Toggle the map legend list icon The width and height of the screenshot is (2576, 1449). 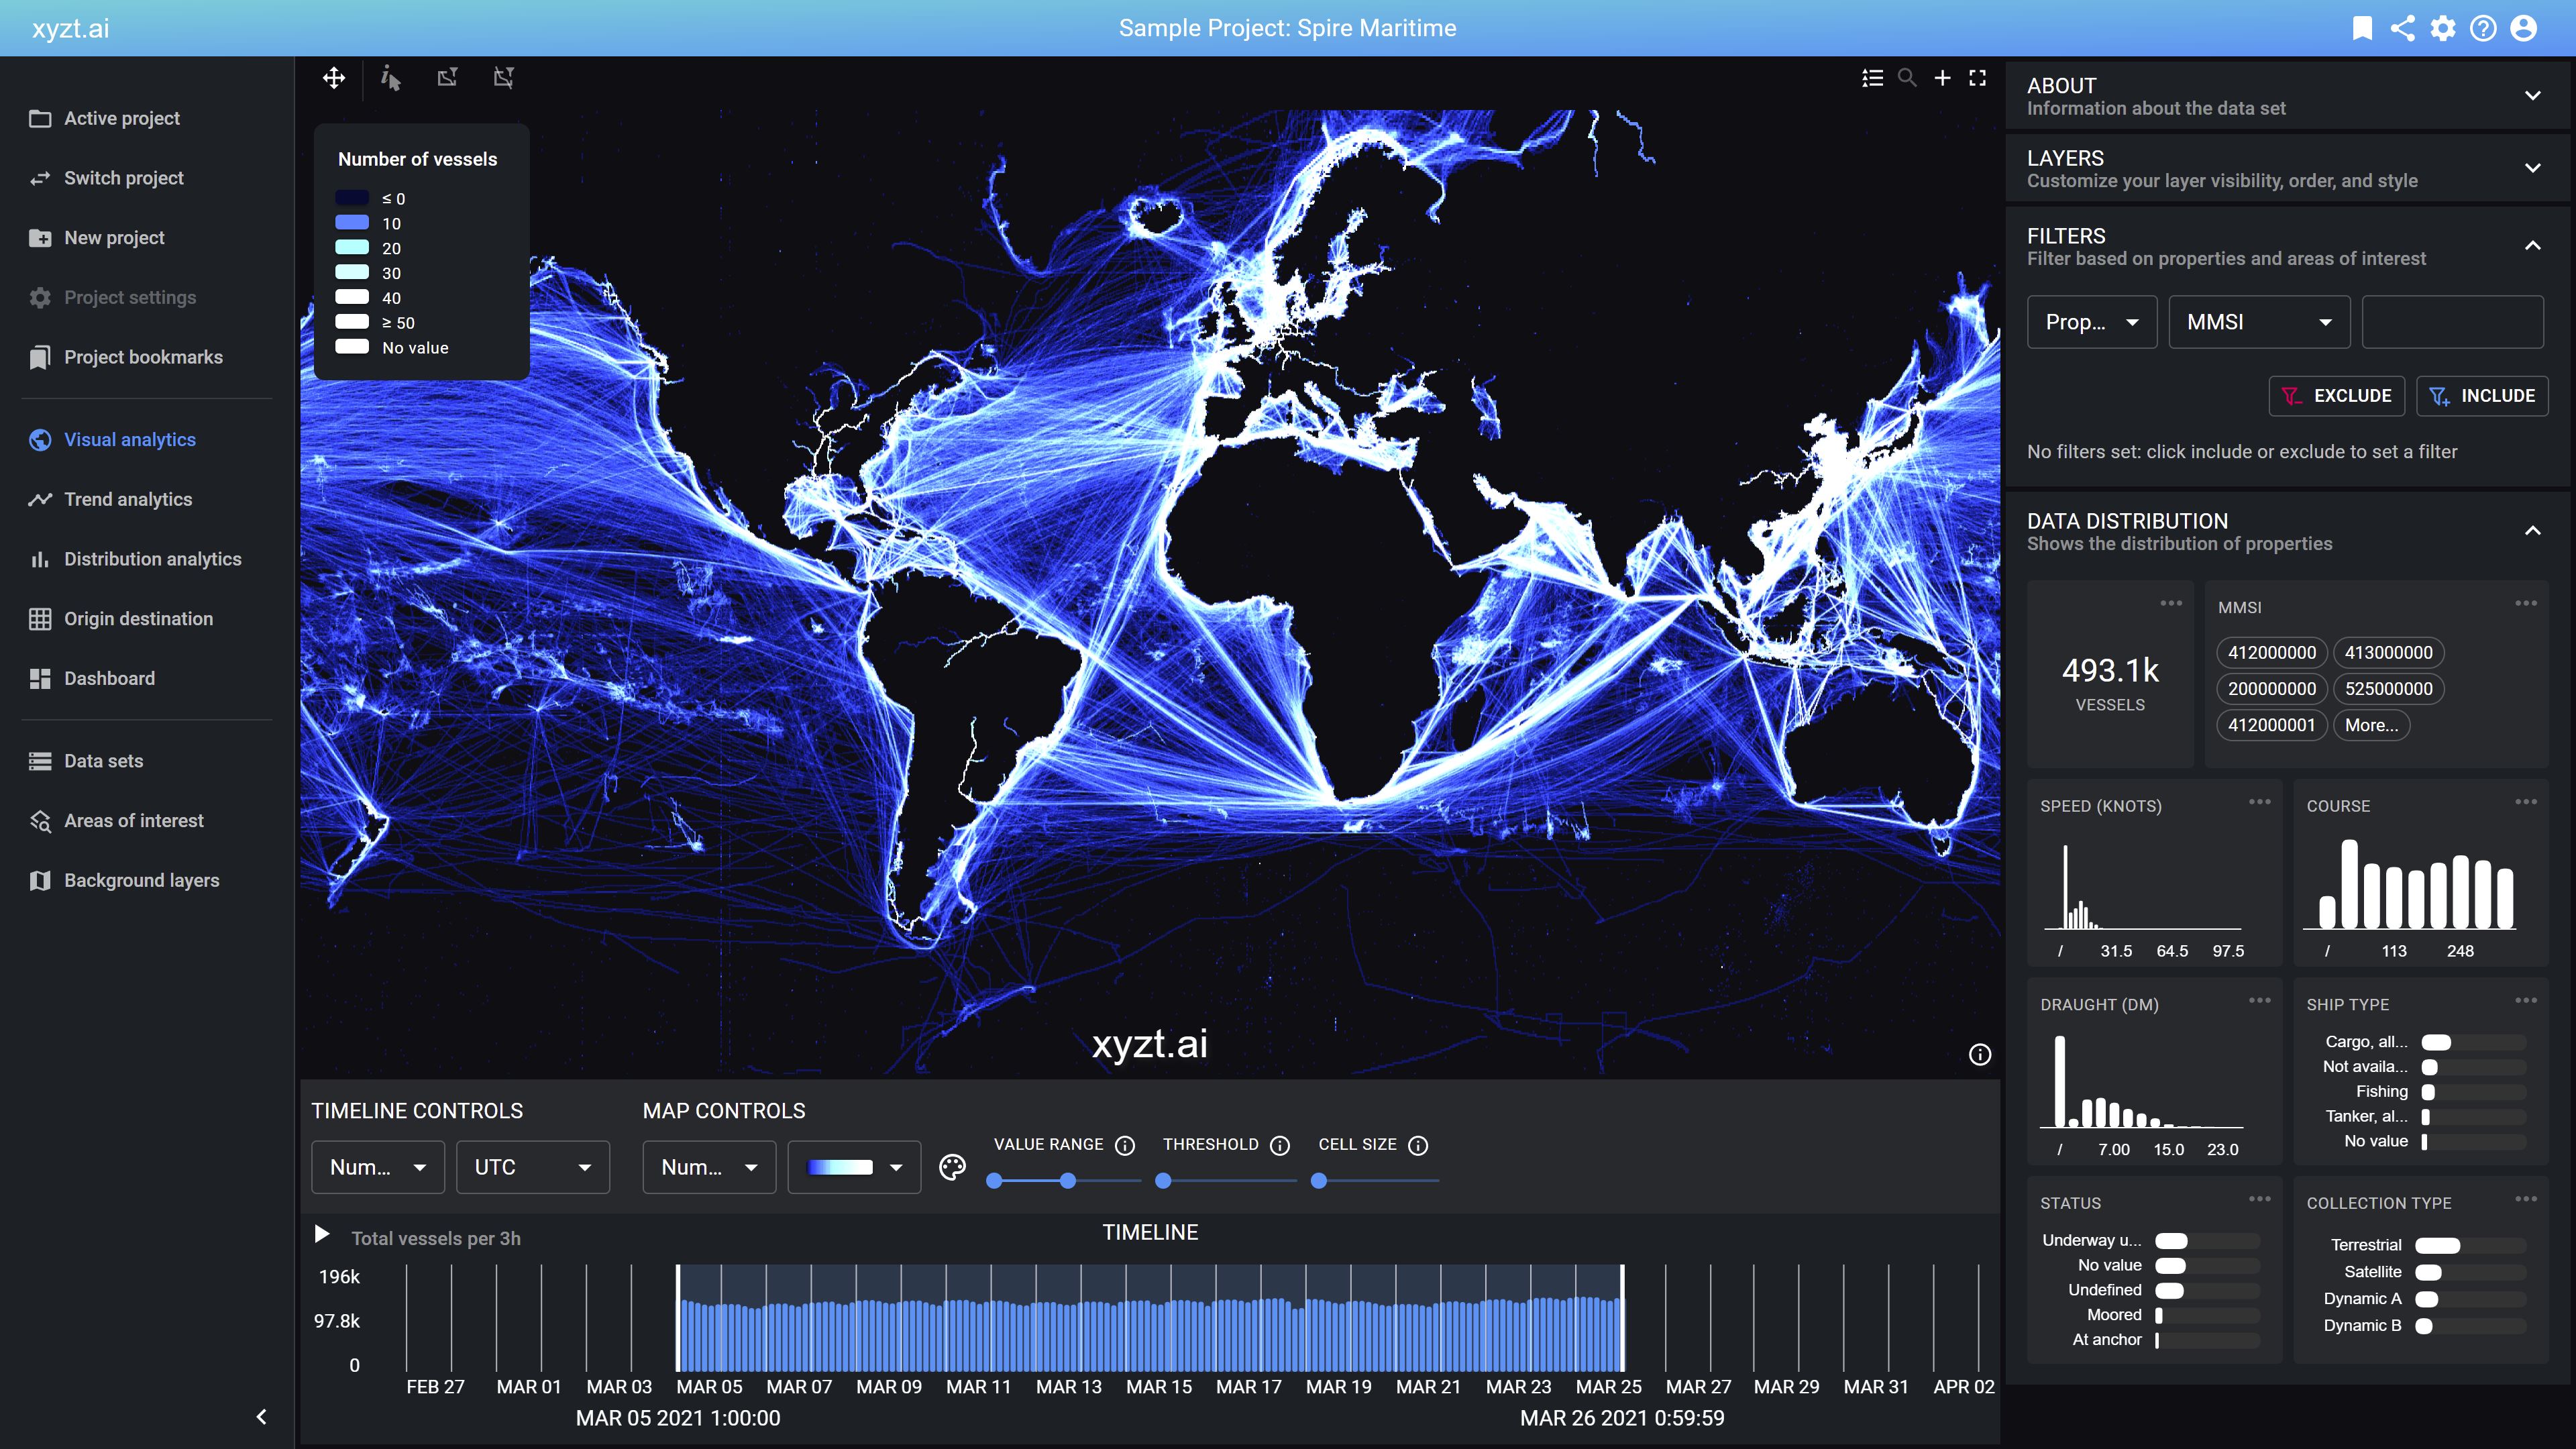pyautogui.click(x=1872, y=78)
